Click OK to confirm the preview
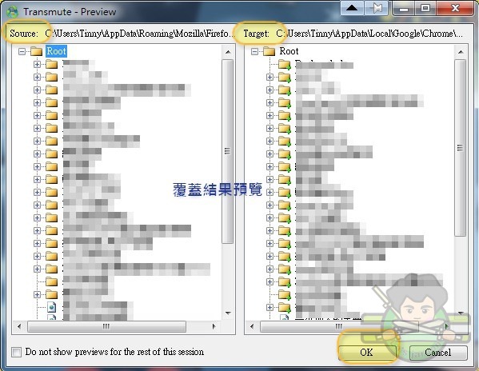Screen dimensions: 479x371 (x=366, y=353)
